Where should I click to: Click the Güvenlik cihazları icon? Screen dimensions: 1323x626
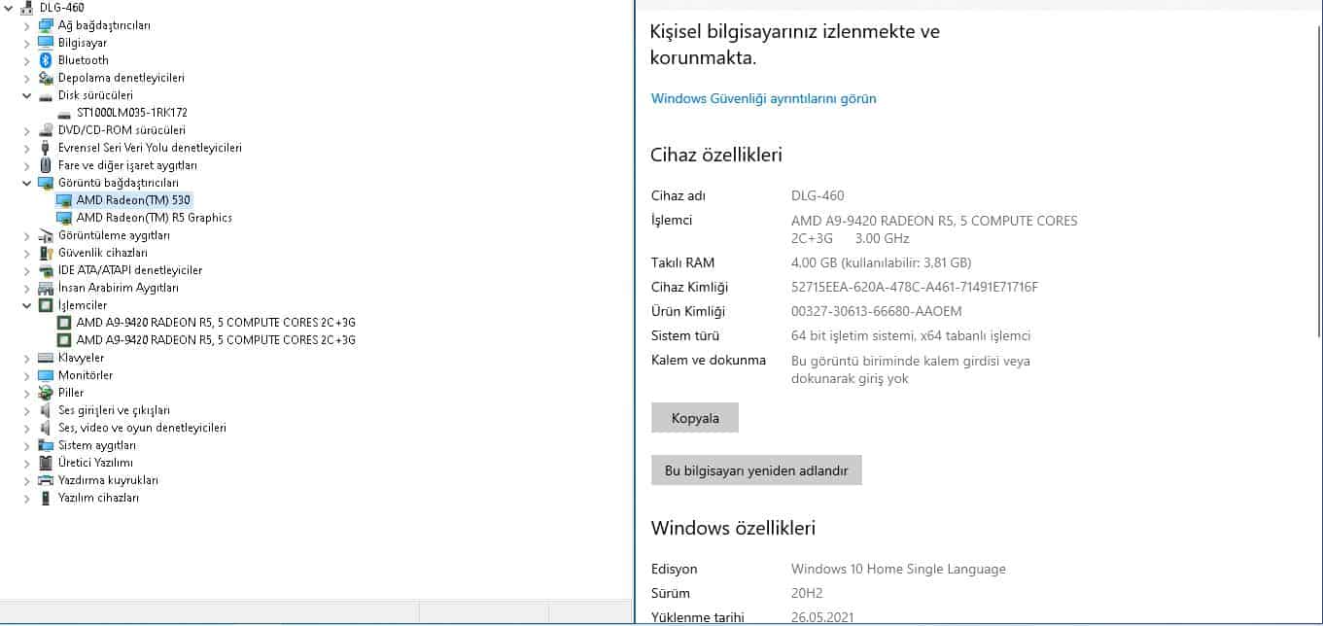45,253
